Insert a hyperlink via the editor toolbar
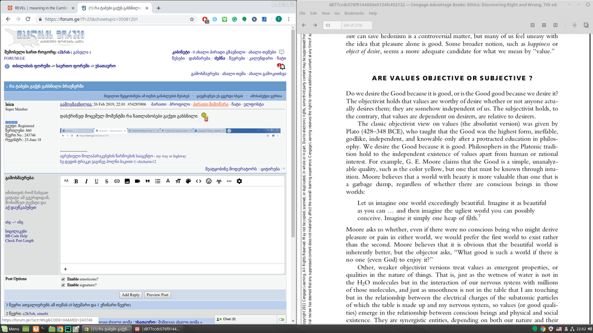Image resolution: width=593 pixels, height=333 pixels. point(117,181)
